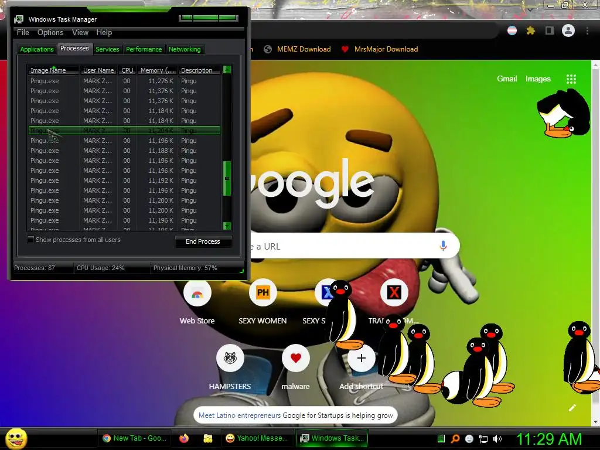The width and height of the screenshot is (600, 450).
Task: Enable Show processes from all users
Action: (x=30, y=240)
